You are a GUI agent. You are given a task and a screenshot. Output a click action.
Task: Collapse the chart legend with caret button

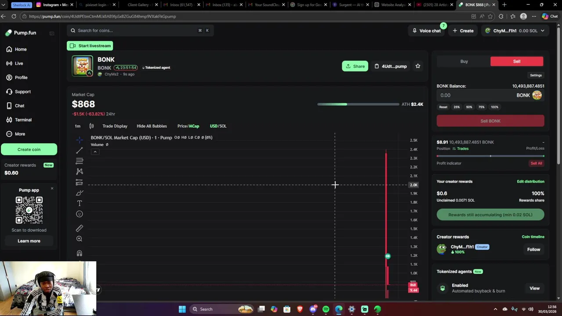(95, 152)
